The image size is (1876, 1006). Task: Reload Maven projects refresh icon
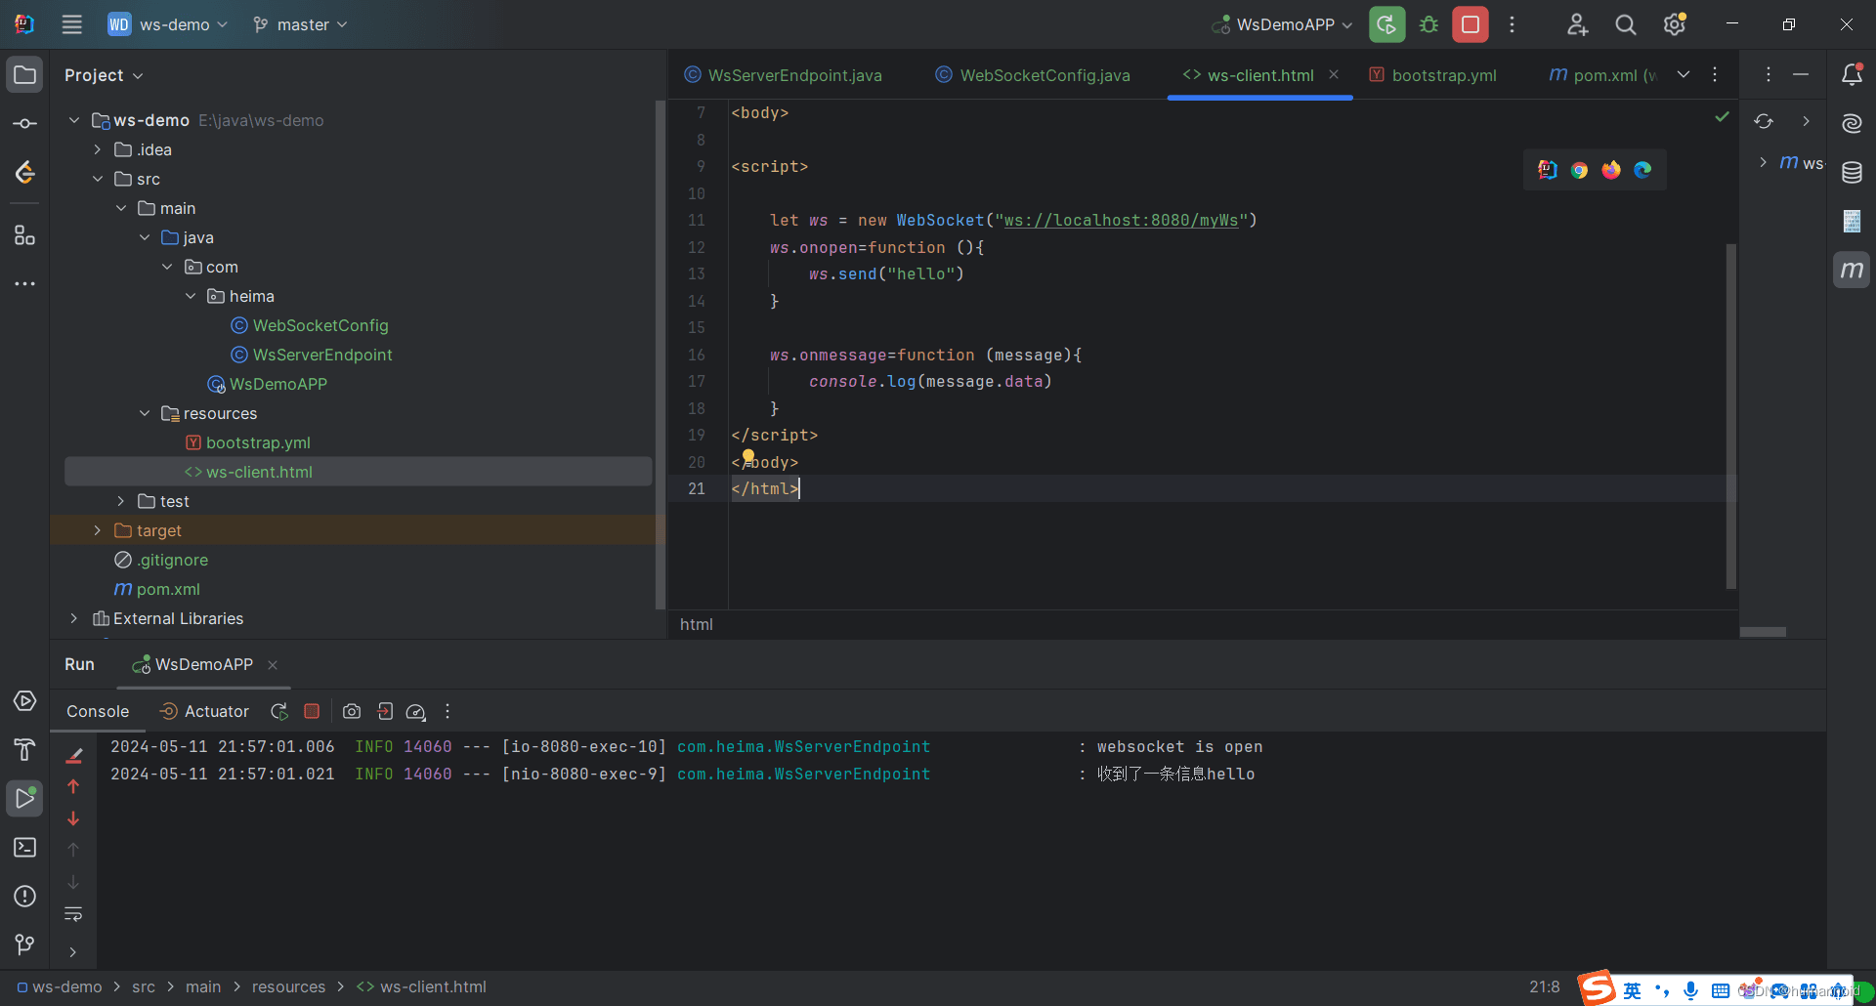coord(1764,121)
